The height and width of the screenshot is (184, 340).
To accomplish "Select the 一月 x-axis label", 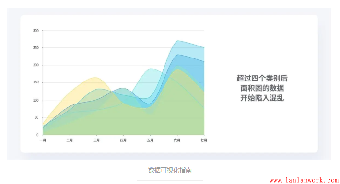I will pos(43,140).
